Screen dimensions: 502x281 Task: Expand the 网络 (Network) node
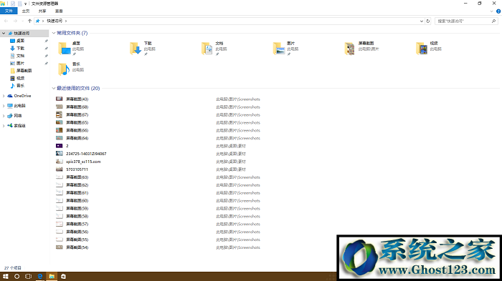pos(4,116)
